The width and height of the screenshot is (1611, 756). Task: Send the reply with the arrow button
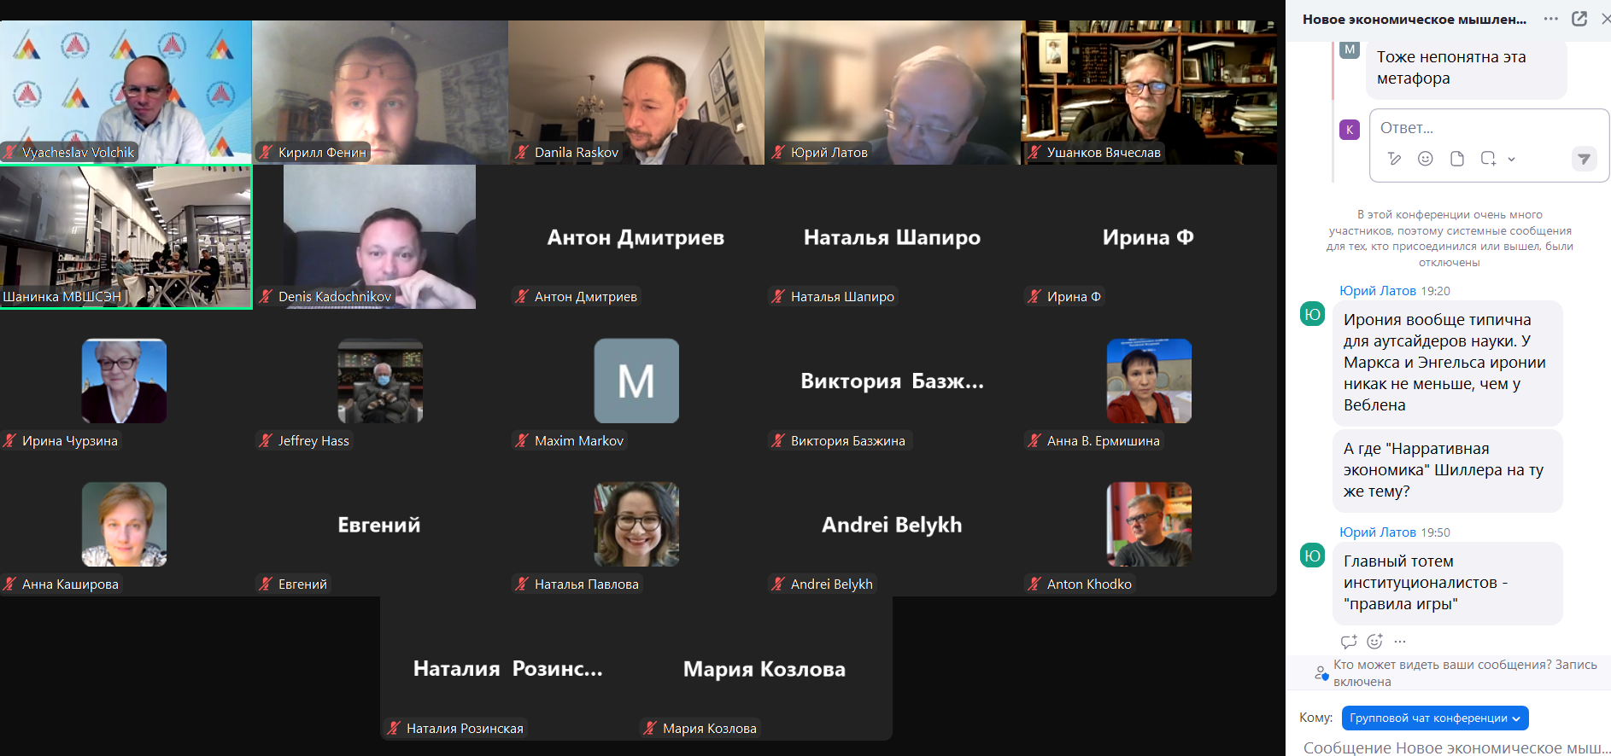tap(1584, 159)
